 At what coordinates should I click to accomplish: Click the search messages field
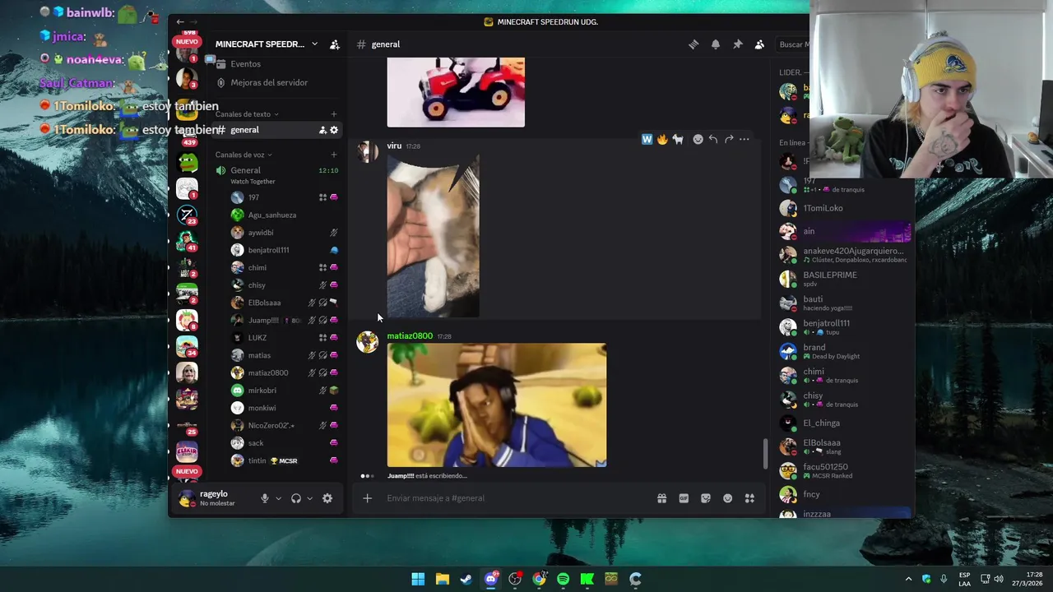point(793,44)
